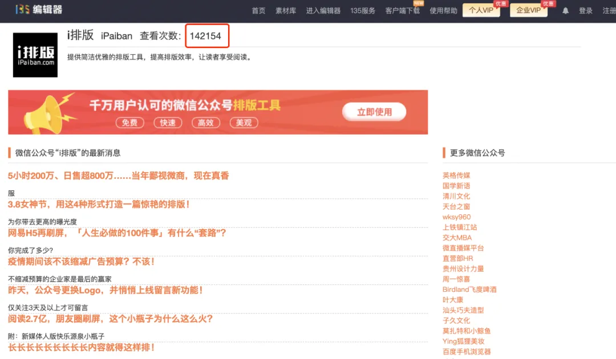Open the 贵州设计力量 account link

(463, 269)
